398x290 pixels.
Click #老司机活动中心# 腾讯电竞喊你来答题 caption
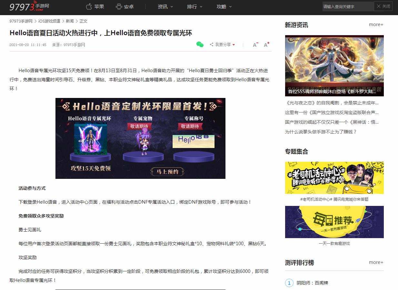click(334, 199)
